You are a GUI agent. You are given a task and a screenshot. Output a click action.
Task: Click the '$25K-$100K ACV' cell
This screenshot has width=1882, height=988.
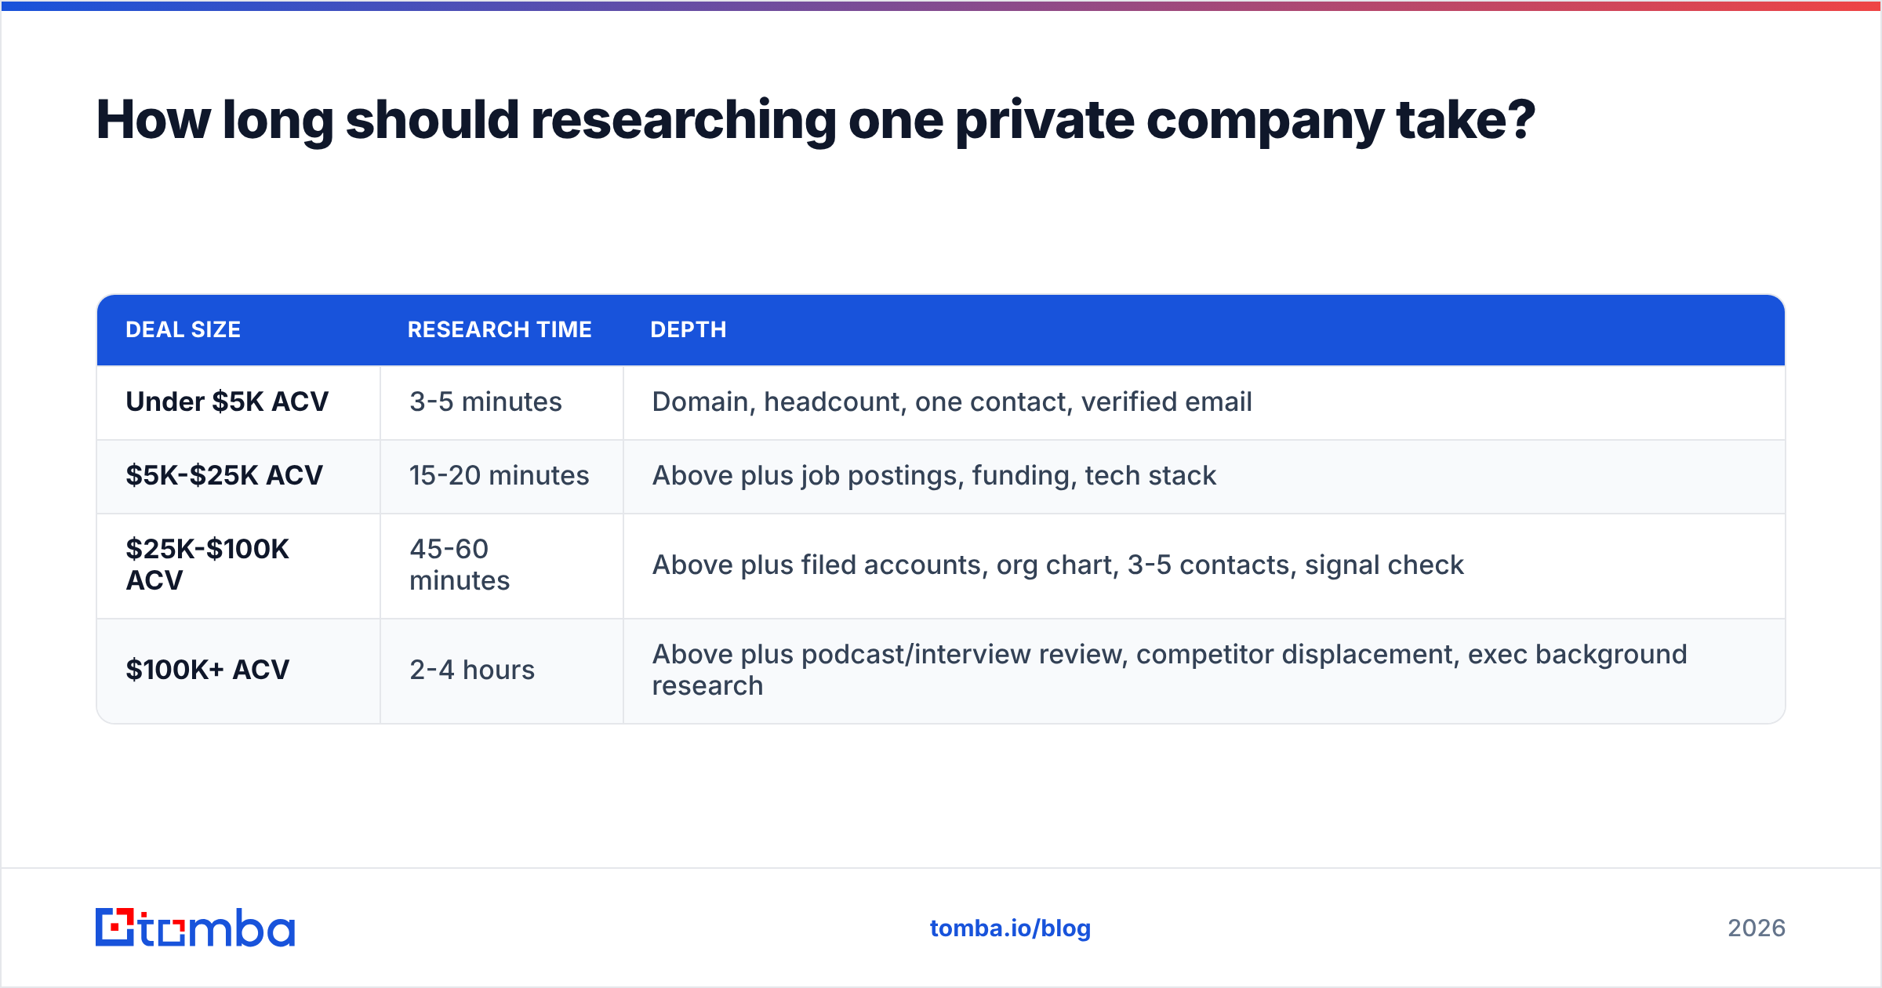(x=238, y=565)
